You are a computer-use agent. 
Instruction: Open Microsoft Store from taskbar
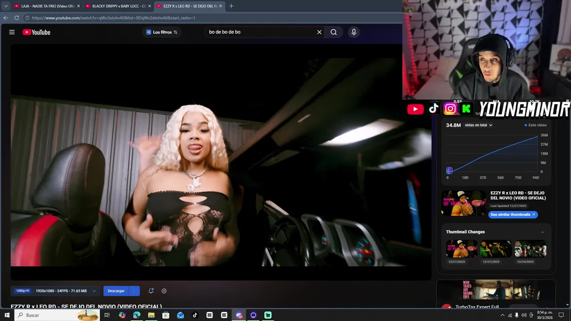pyautogui.click(x=166, y=315)
